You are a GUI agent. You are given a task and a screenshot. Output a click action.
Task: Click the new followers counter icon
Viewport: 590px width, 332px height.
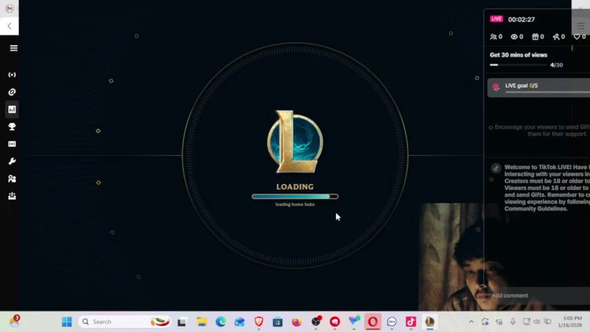[556, 37]
